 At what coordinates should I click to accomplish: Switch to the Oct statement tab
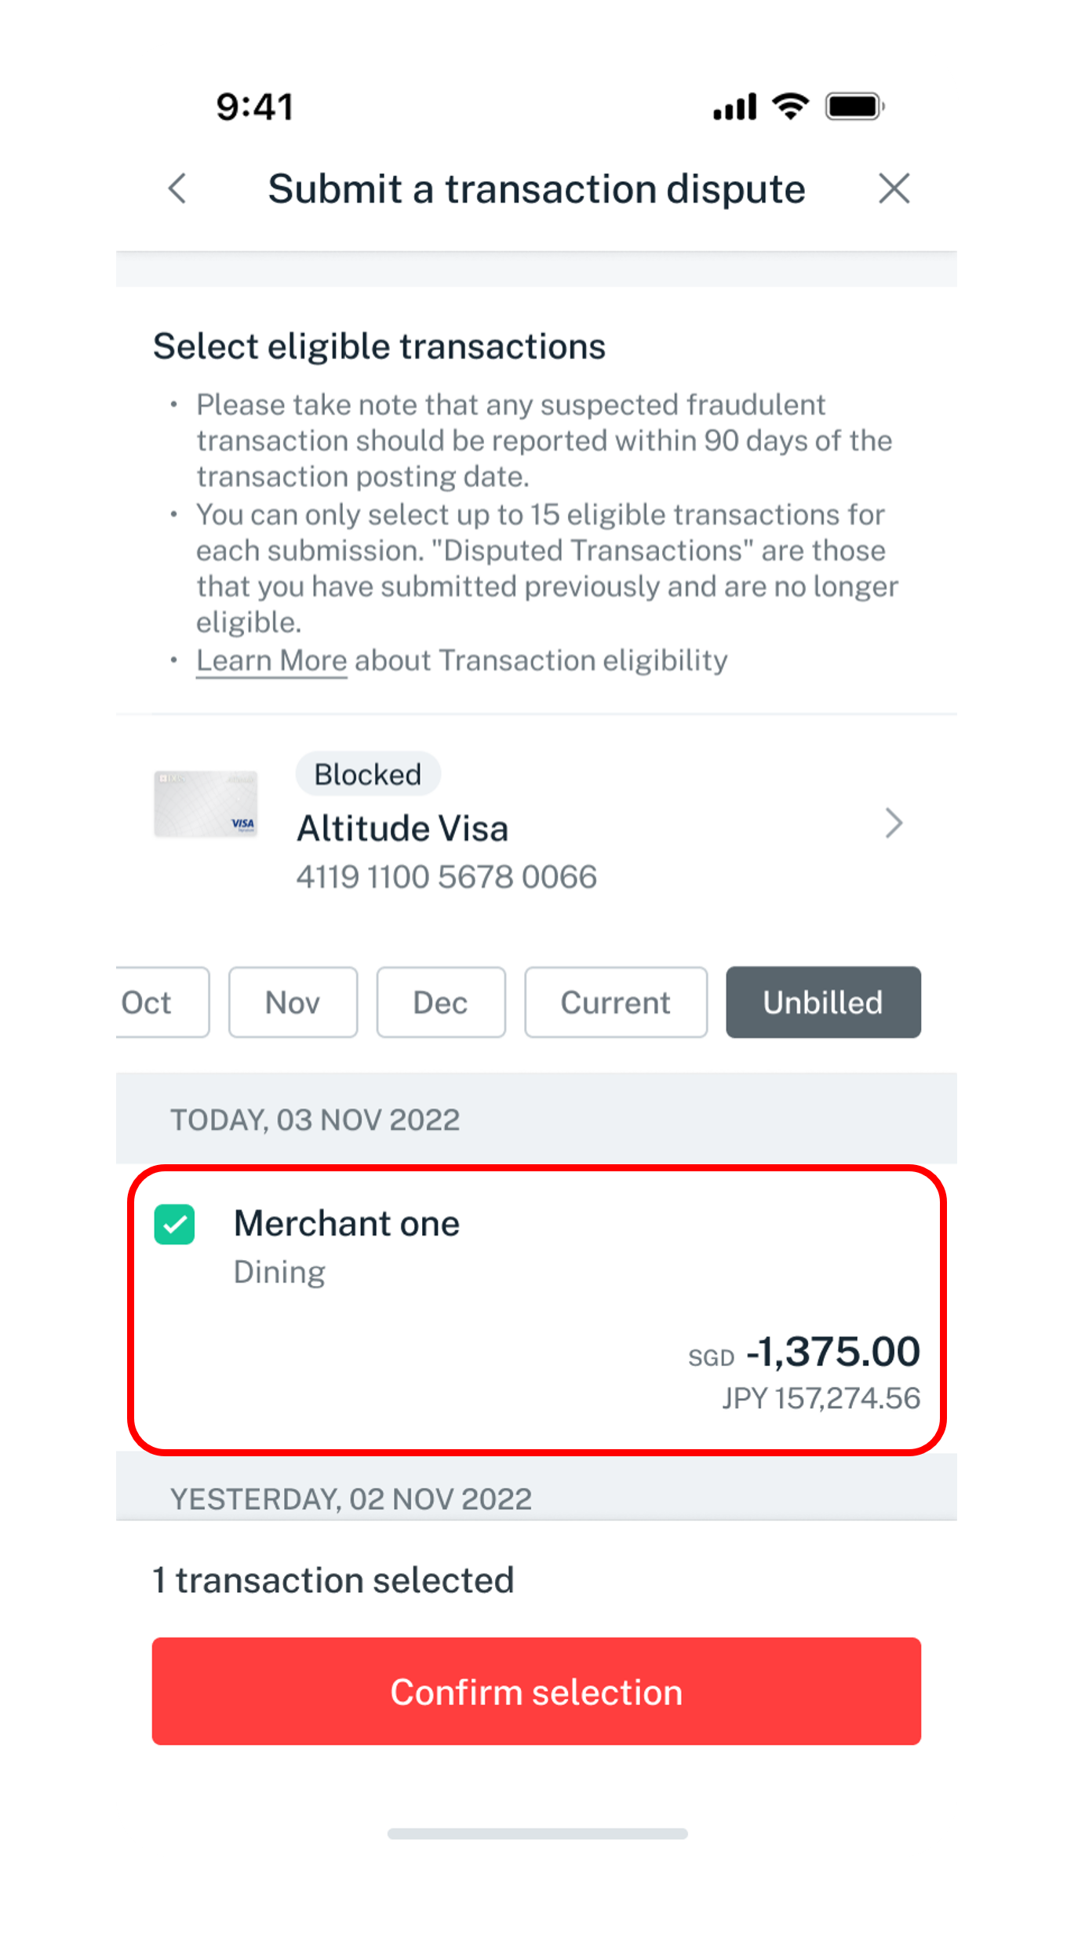[157, 1003]
